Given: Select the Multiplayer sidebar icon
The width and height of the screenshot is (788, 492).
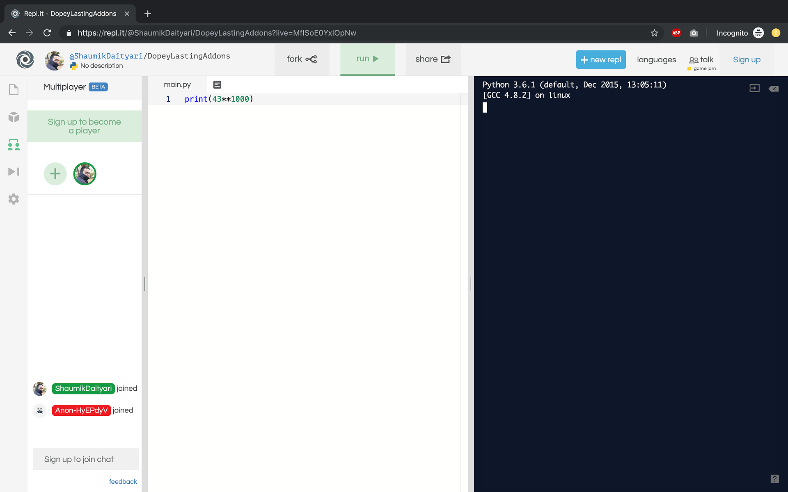Looking at the screenshot, I should point(14,144).
